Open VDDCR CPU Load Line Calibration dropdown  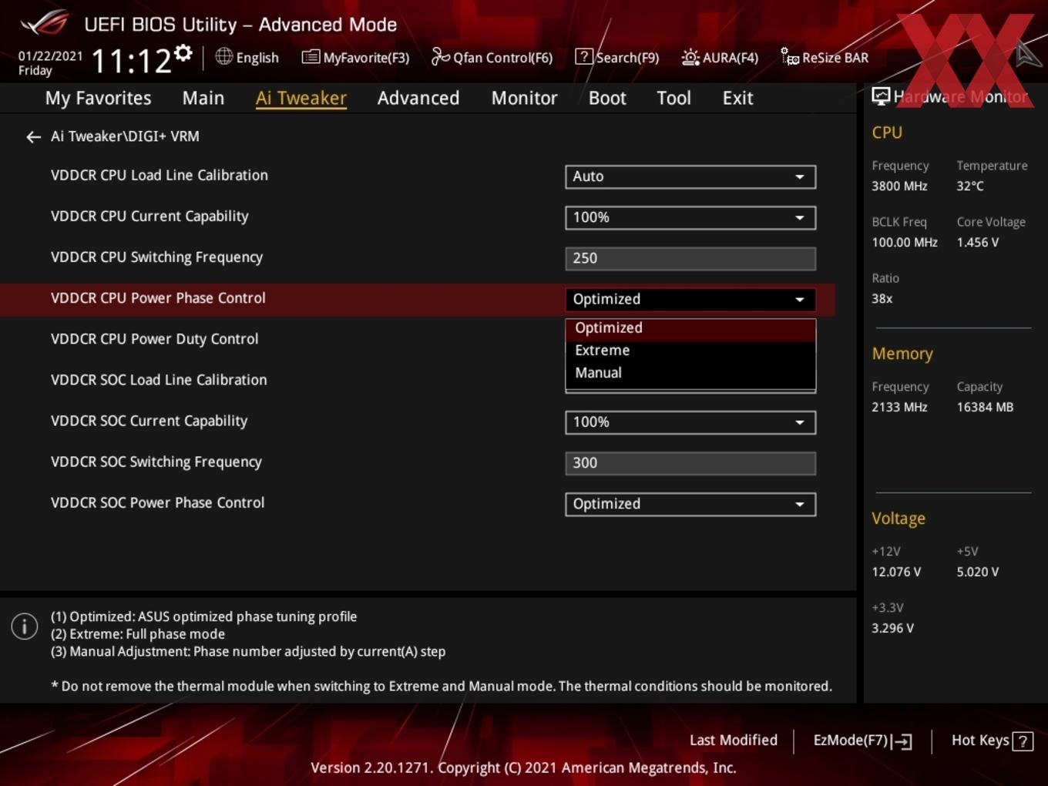click(x=690, y=176)
